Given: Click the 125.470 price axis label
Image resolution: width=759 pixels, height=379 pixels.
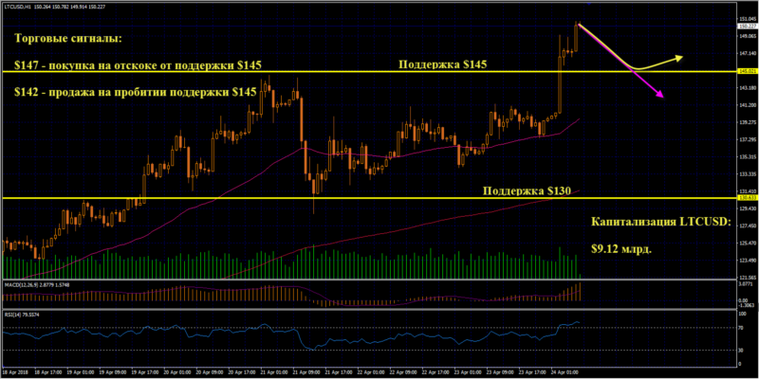Looking at the screenshot, I should pos(746,244).
